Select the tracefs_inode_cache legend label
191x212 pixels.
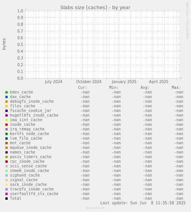(32, 189)
